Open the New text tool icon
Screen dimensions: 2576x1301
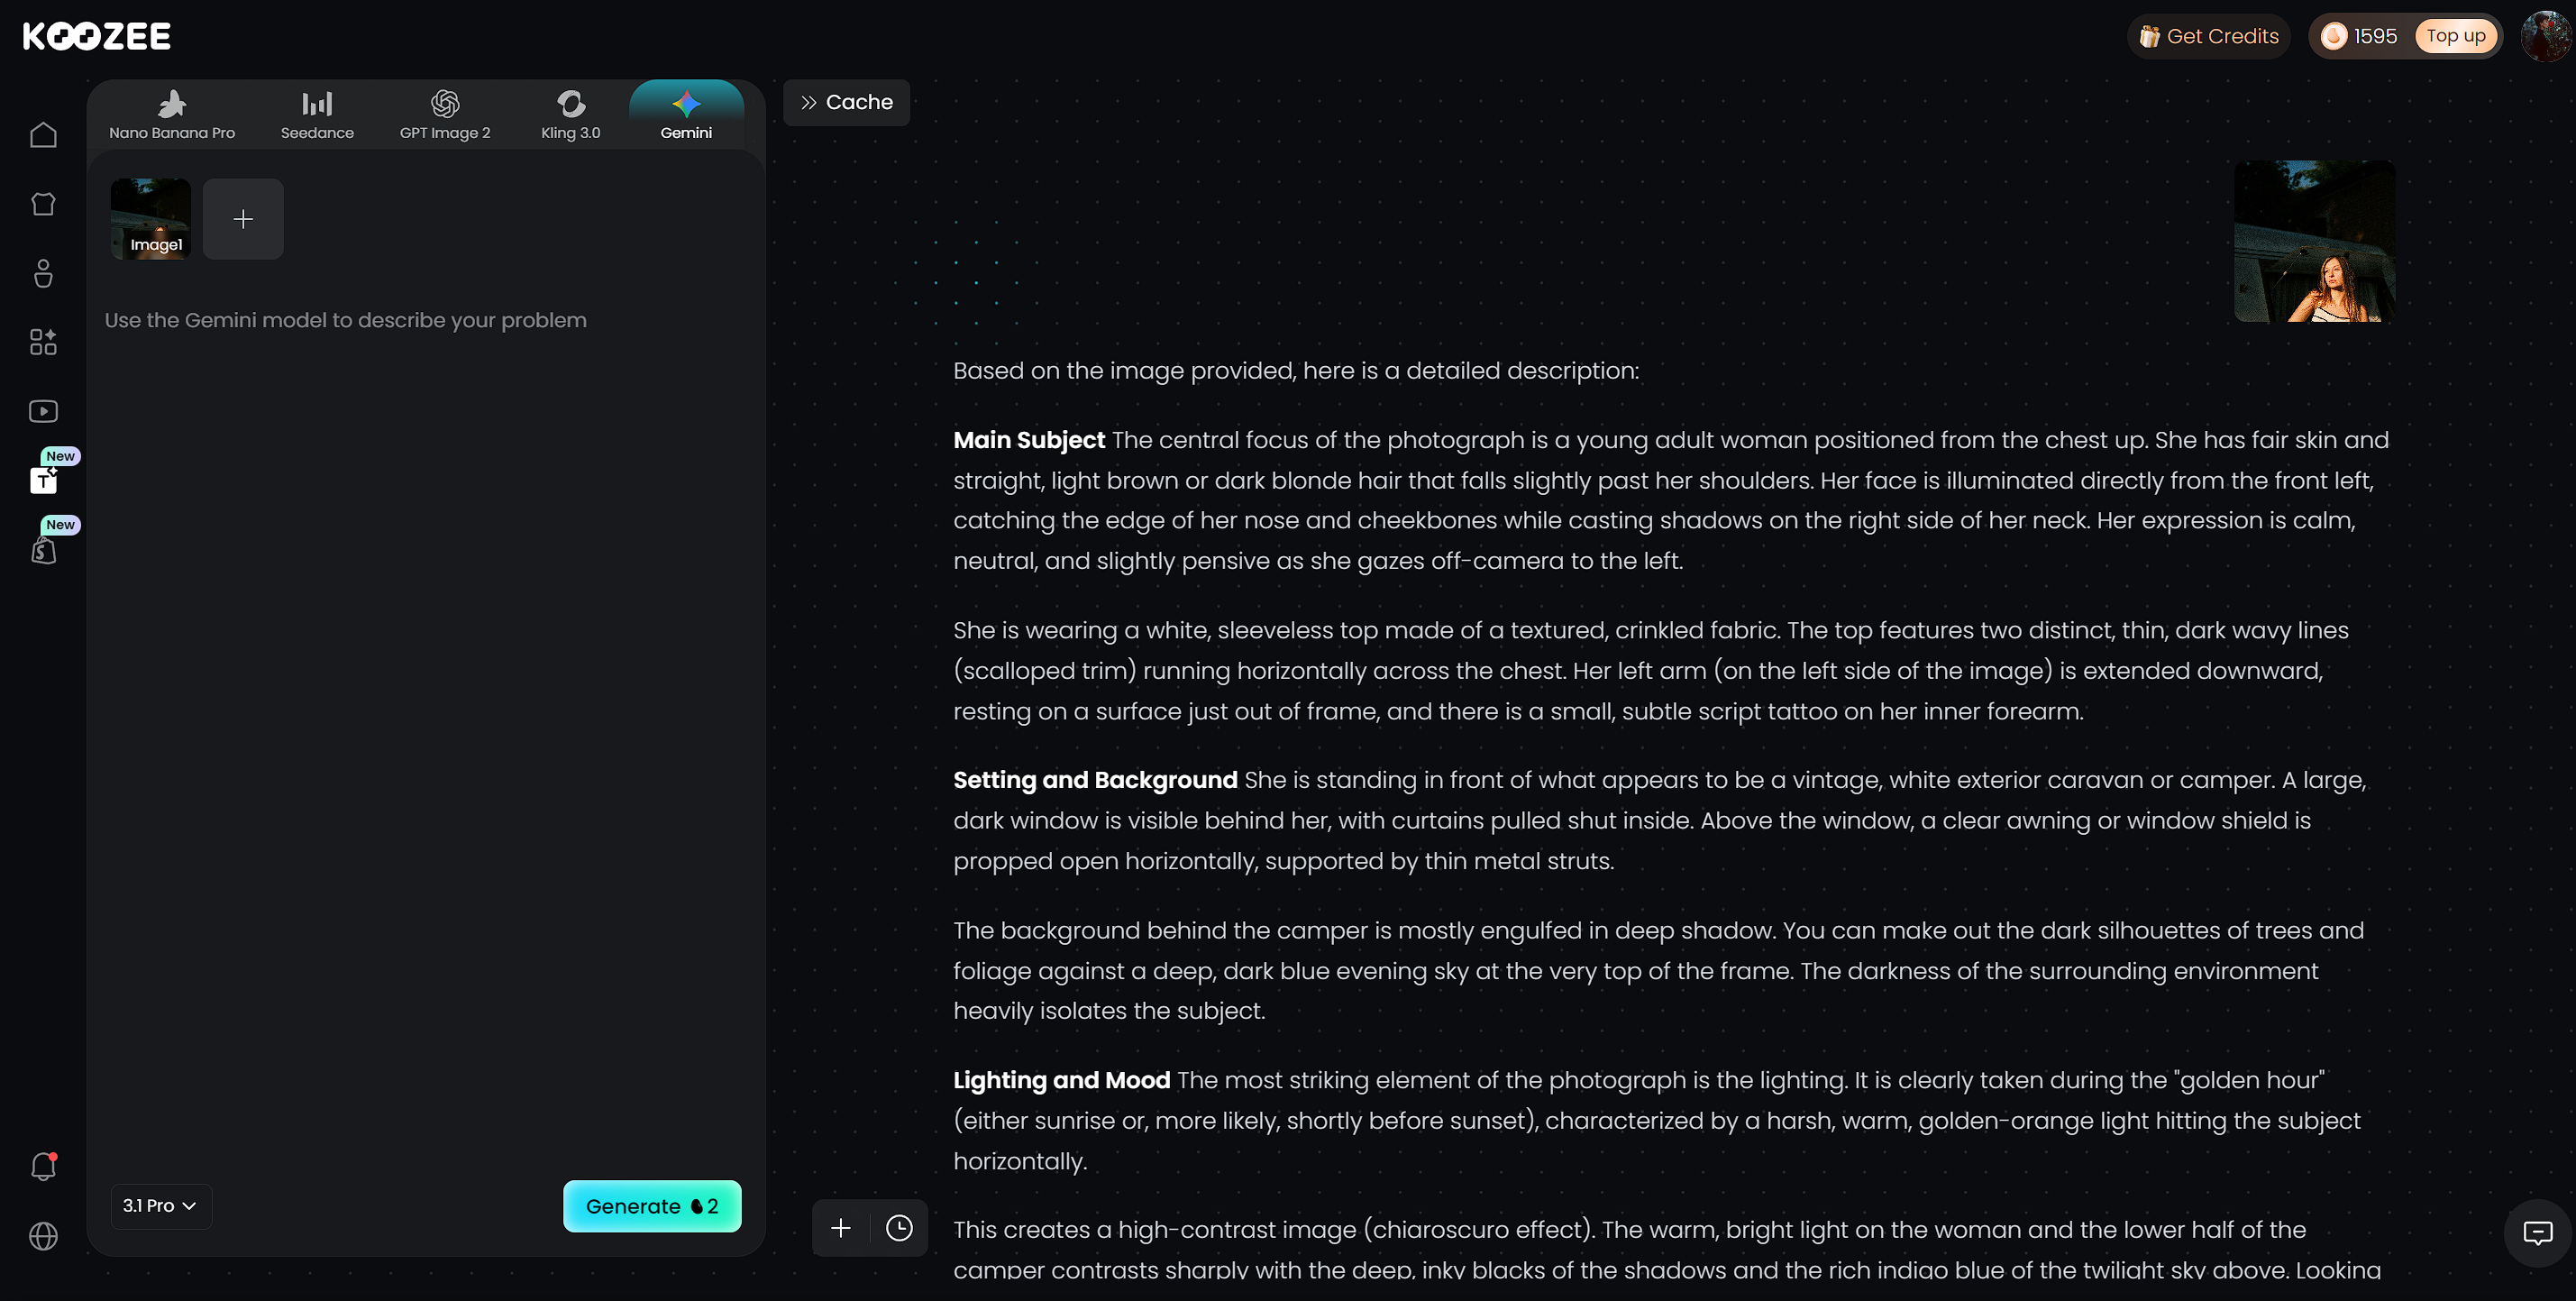tap(43, 481)
